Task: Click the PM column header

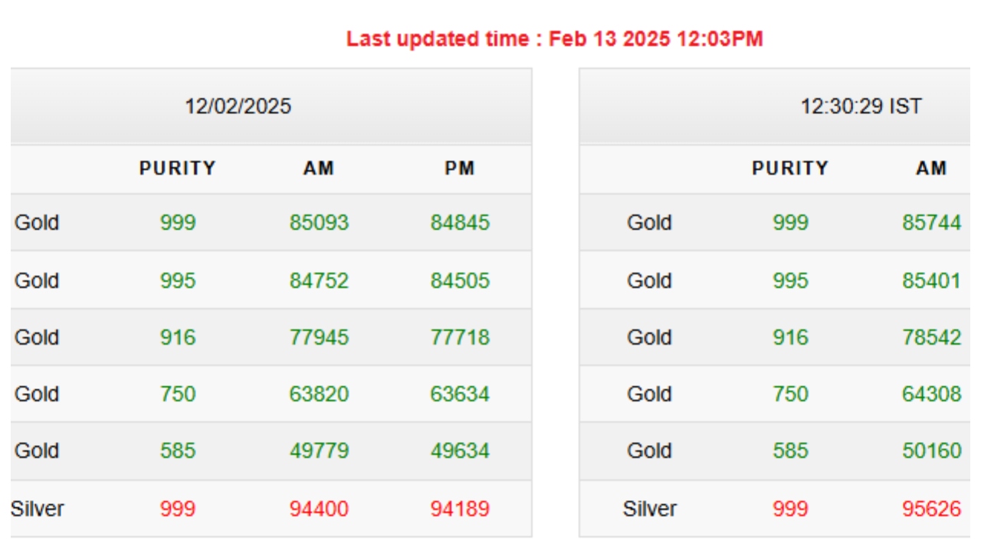Action: (x=460, y=169)
